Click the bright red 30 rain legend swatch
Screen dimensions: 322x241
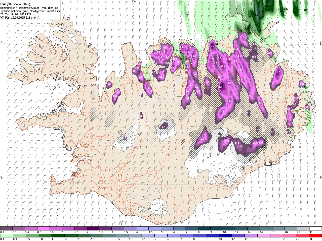pyautogui.click(x=315, y=235)
